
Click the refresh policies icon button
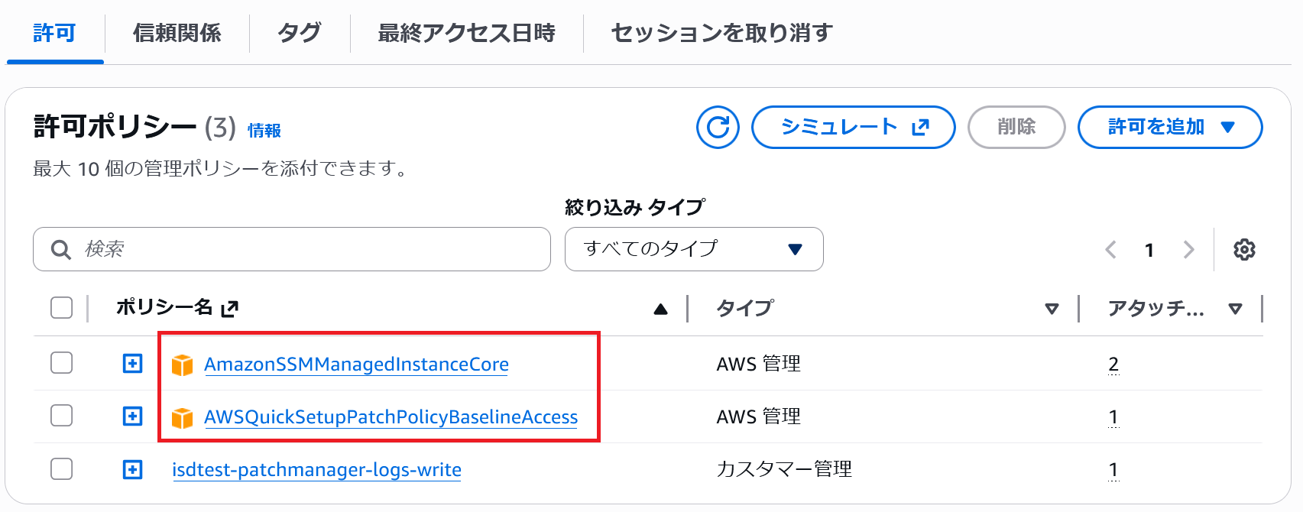click(718, 127)
